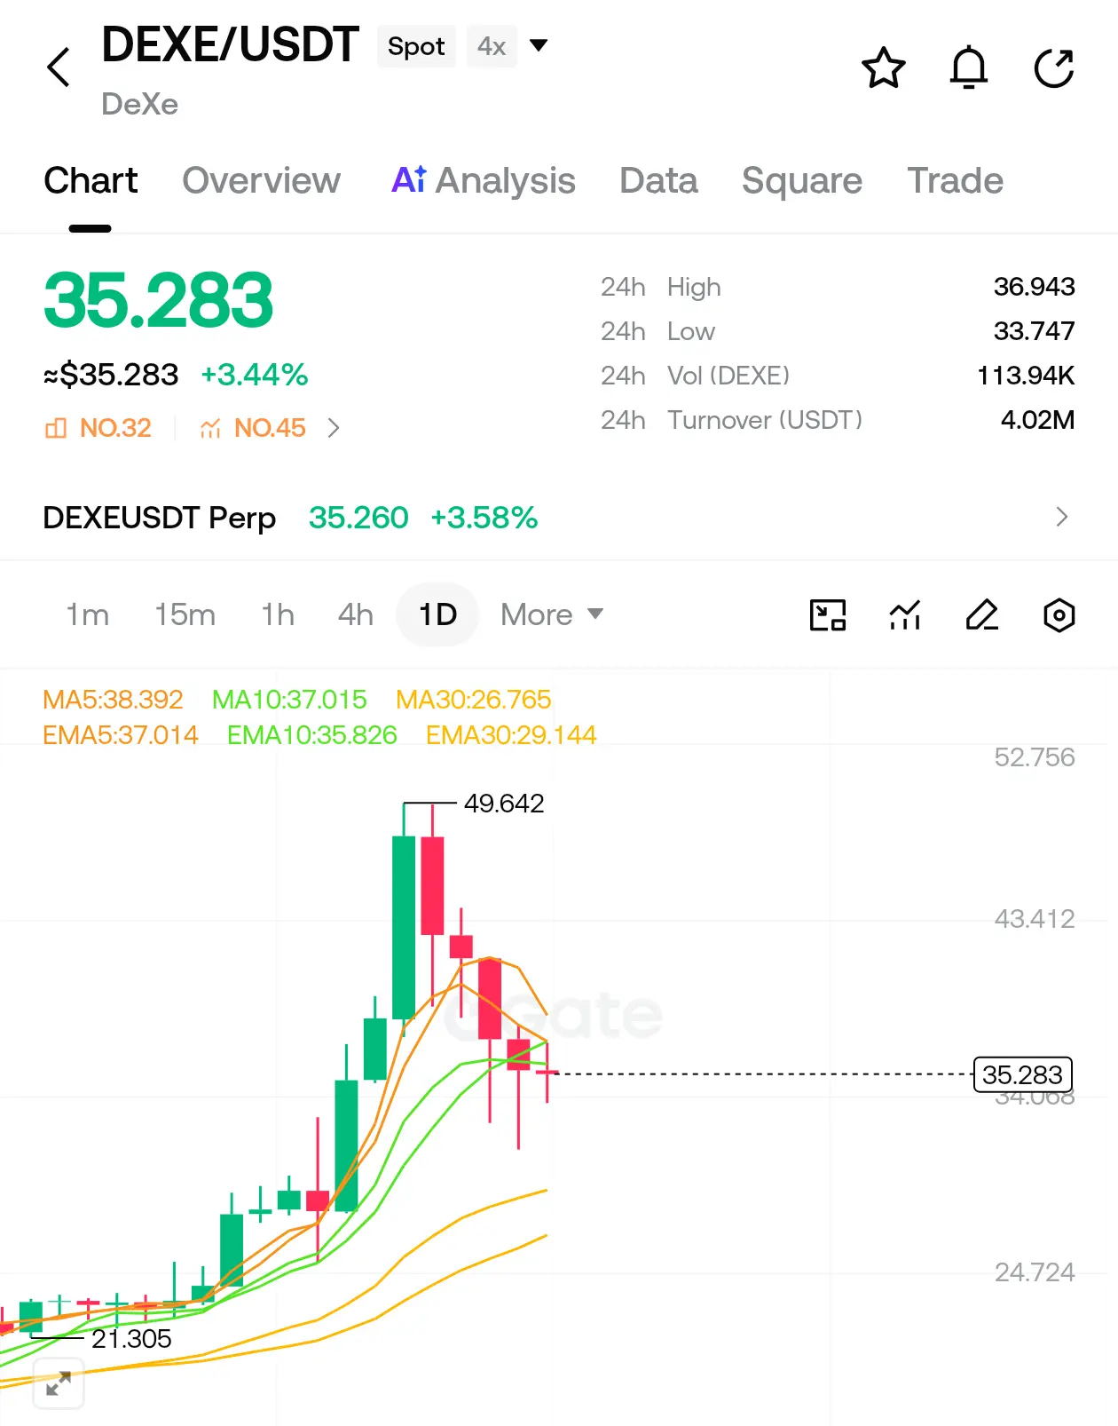This screenshot has width=1118, height=1426.
Task: Tap the back arrow icon
Action: [x=59, y=67]
